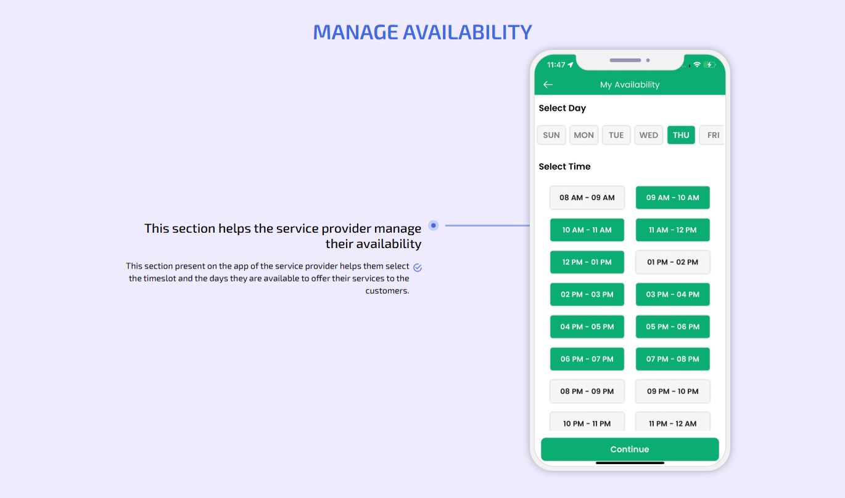This screenshot has height=498, width=845.
Task: Click the circled checkmark bullet icon
Action: (418, 267)
